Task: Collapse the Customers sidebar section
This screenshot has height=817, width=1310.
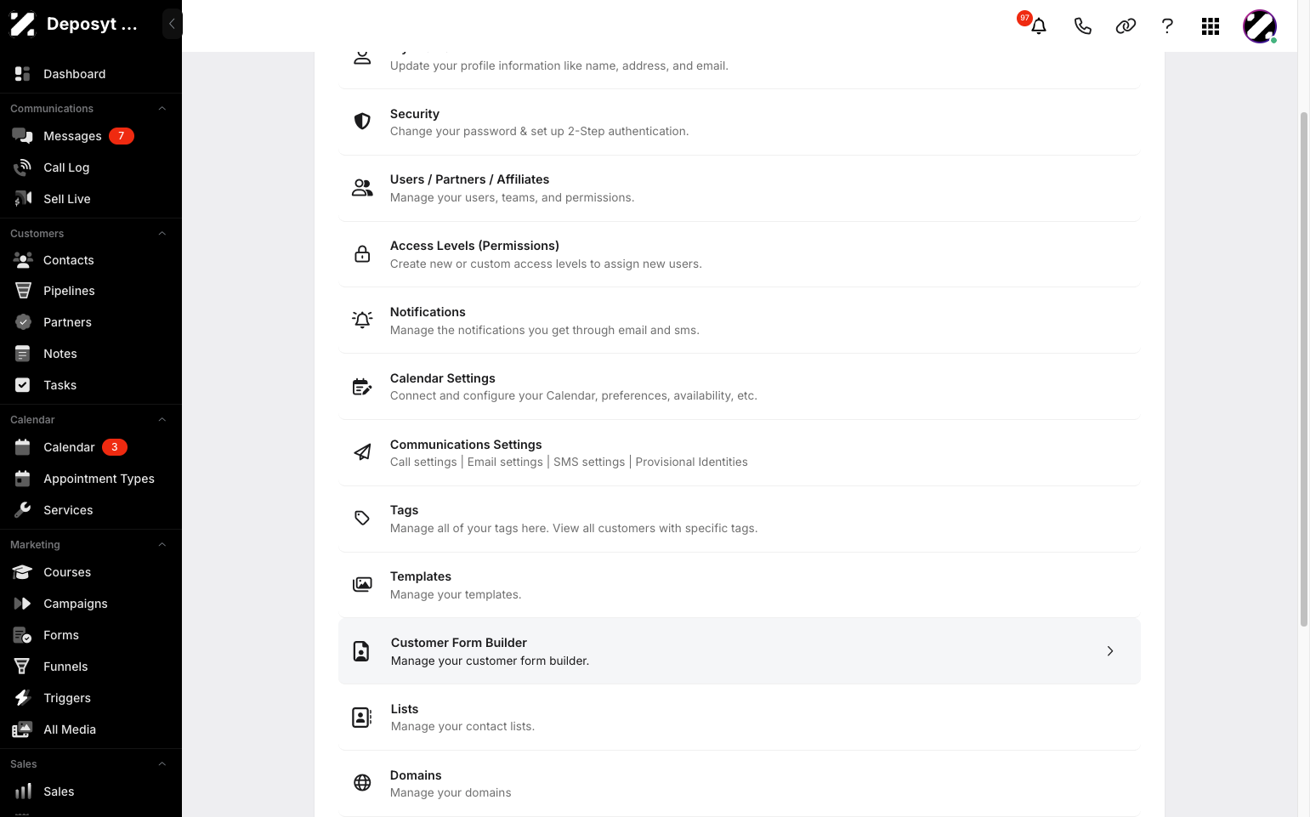Action: click(162, 234)
